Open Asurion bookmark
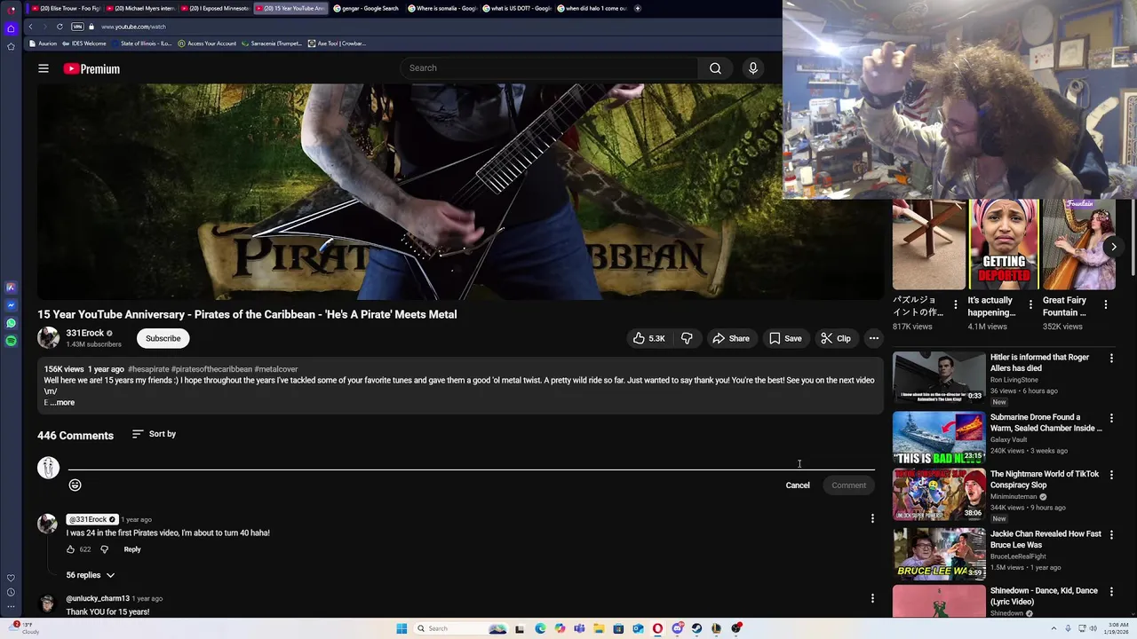Viewport: 1137px width, 639px height. 43,43
